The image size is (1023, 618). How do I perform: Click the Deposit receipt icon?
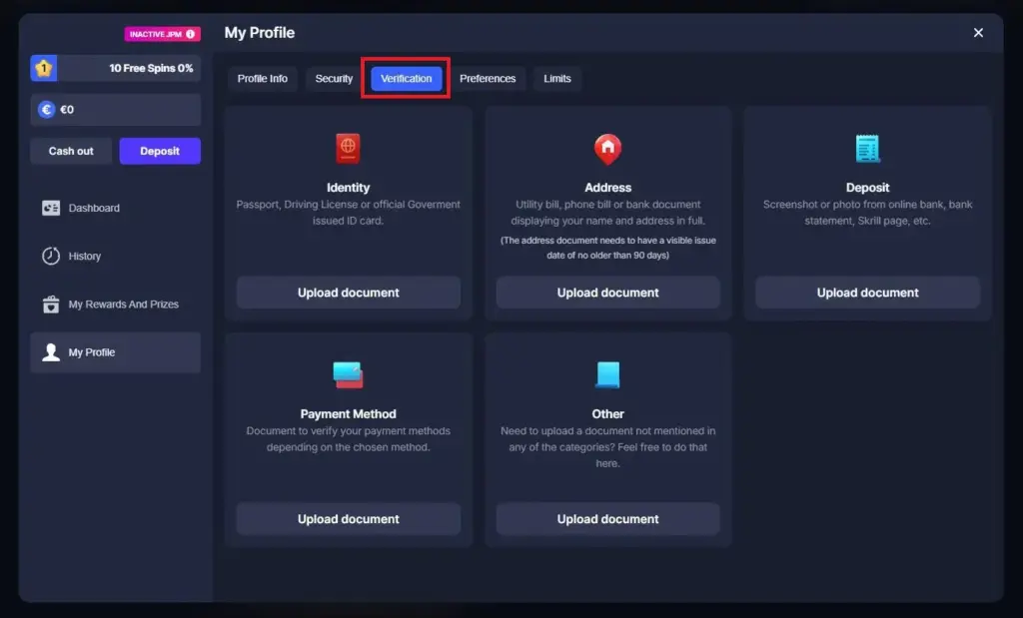point(868,149)
